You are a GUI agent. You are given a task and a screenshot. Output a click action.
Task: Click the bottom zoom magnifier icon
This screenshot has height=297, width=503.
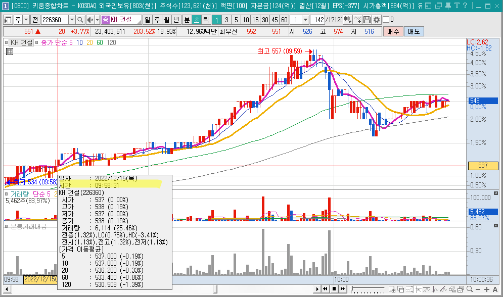coord(470,289)
